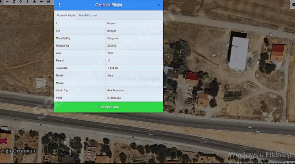Click the locate/crosshair icon in toolbar

(x=21, y=1)
